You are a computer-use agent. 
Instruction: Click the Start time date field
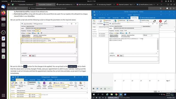coord(103,34)
